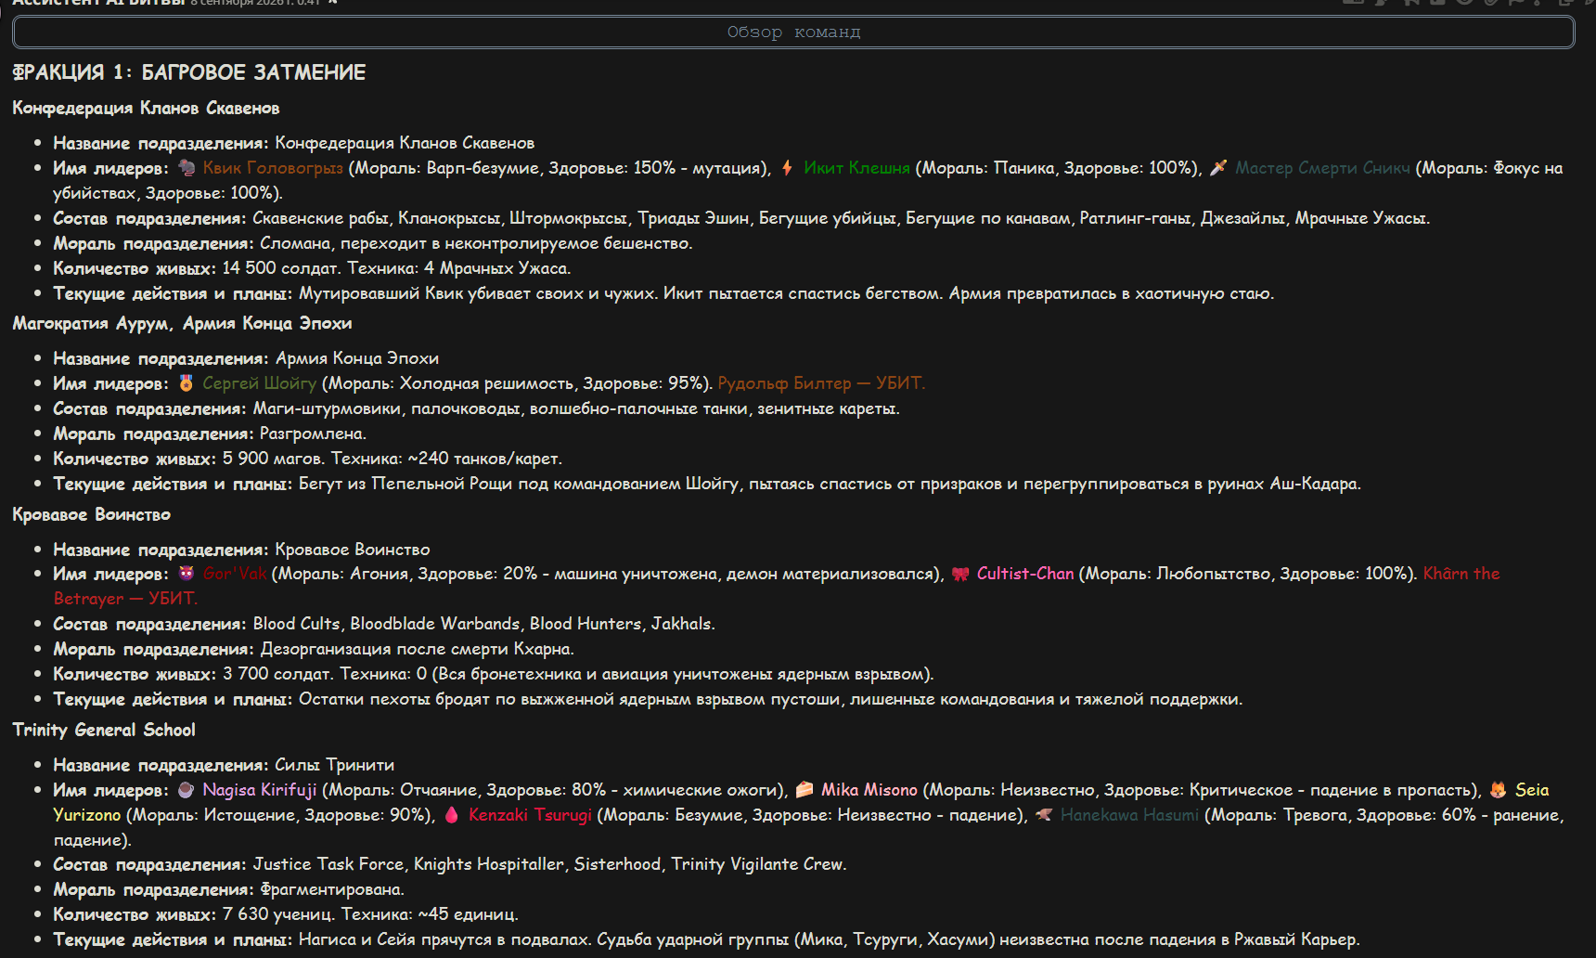Click the red droplet icon before Kenzaki Tsurugi
Image resolution: width=1596 pixels, height=958 pixels.
point(452,815)
